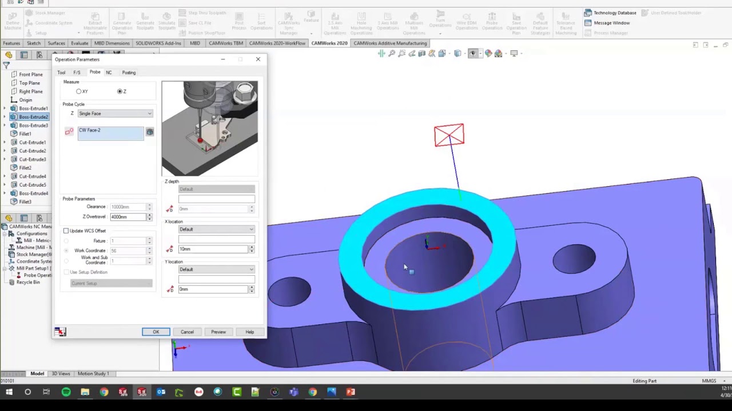Click the Preview button
The height and width of the screenshot is (411, 732).
tap(218, 332)
